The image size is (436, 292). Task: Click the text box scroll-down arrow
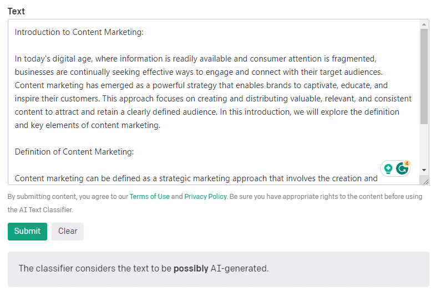424,170
